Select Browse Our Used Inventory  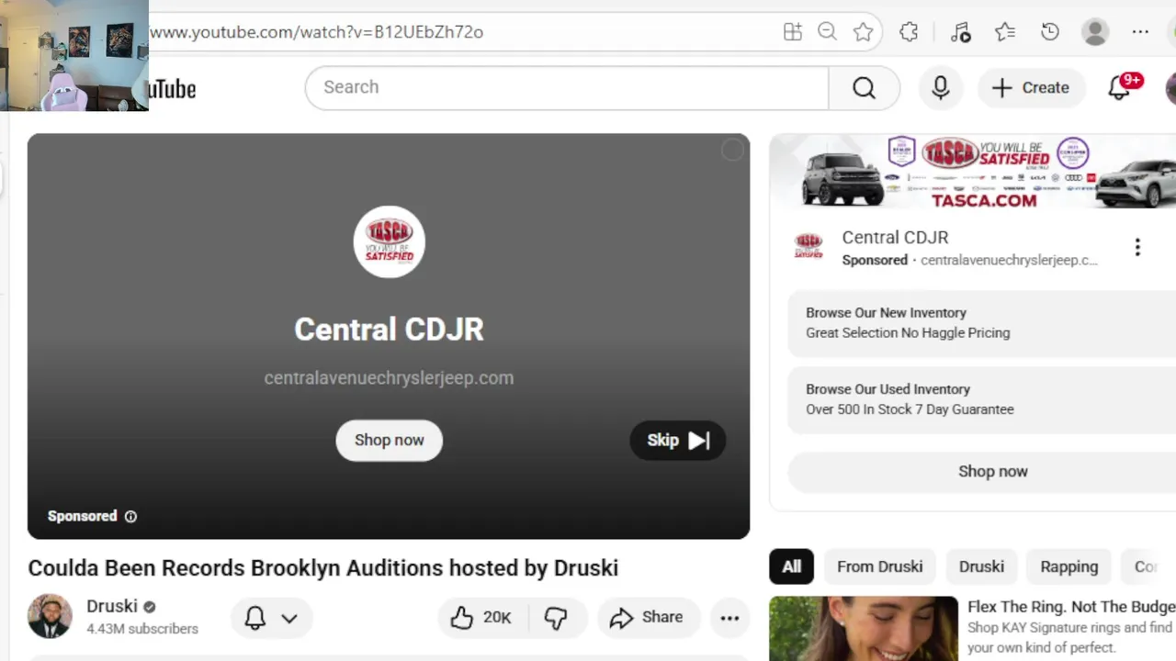click(981, 399)
